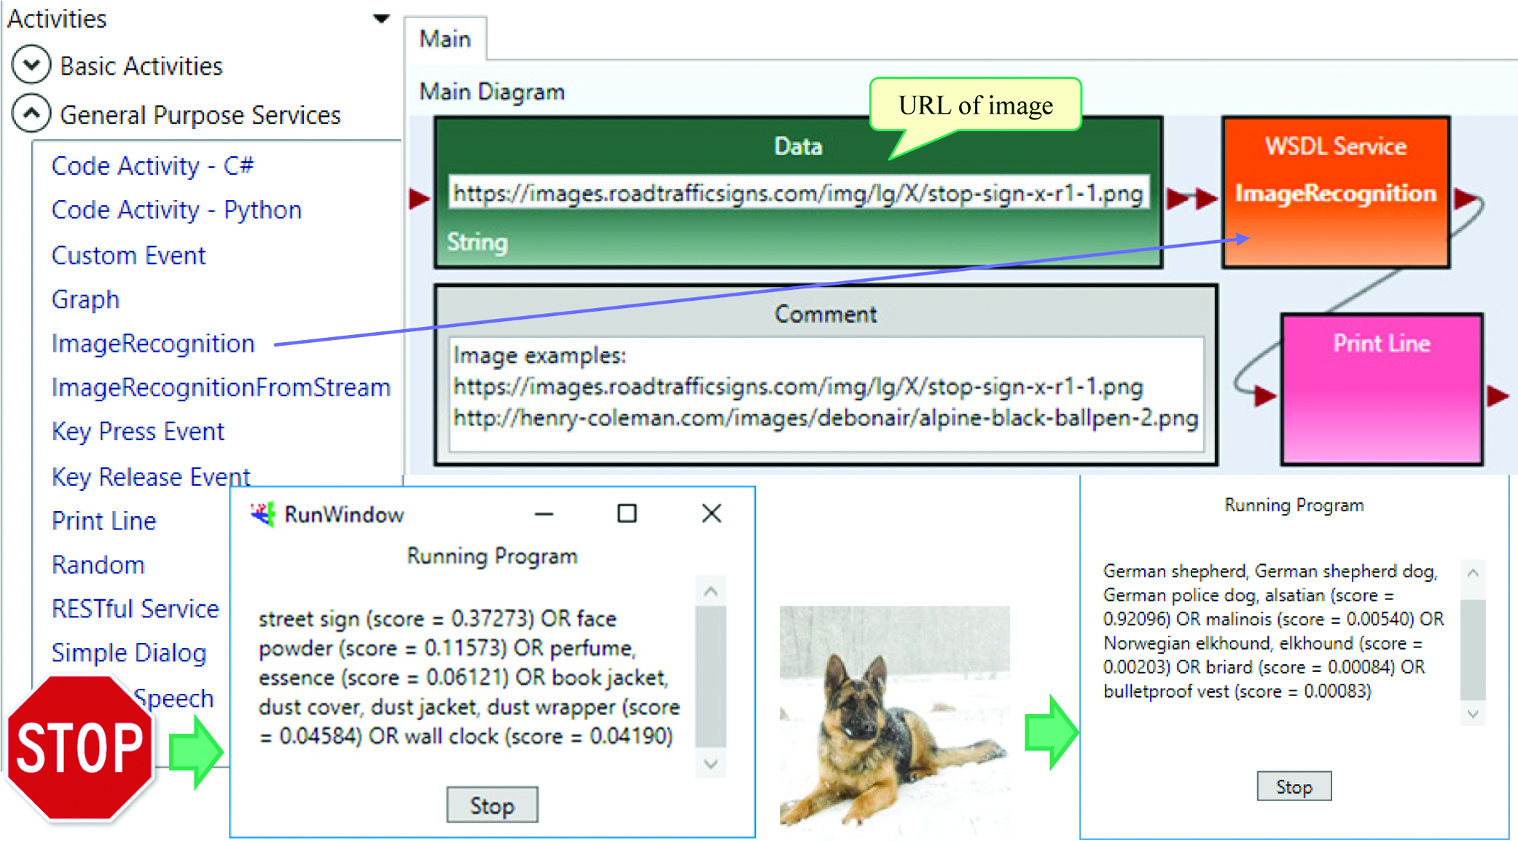This screenshot has height=841, width=1518.
Task: Click the henry-coleman ballpen URL in Comment
Action: coord(826,418)
